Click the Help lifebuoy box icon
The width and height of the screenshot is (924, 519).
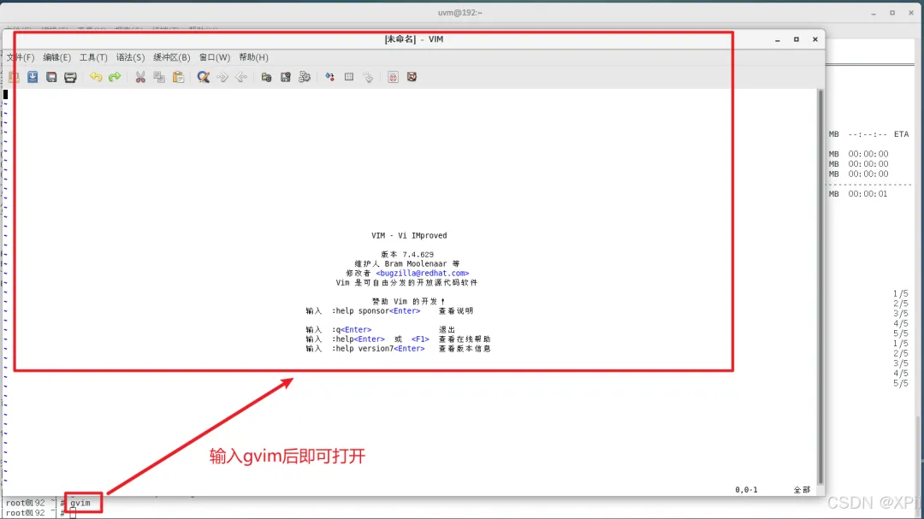(393, 77)
